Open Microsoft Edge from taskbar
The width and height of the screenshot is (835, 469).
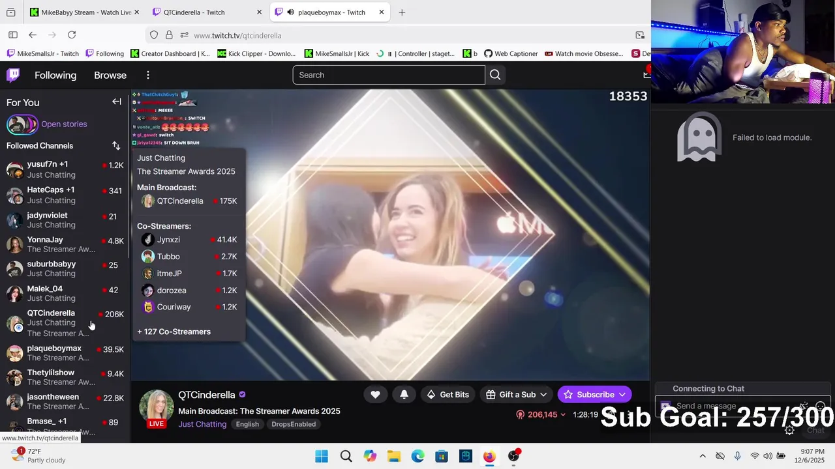point(417,456)
